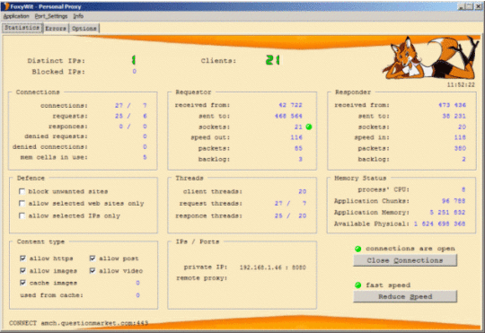The width and height of the screenshot is (485, 333).
Task: Open the Port Settings menu
Action: [51, 16]
